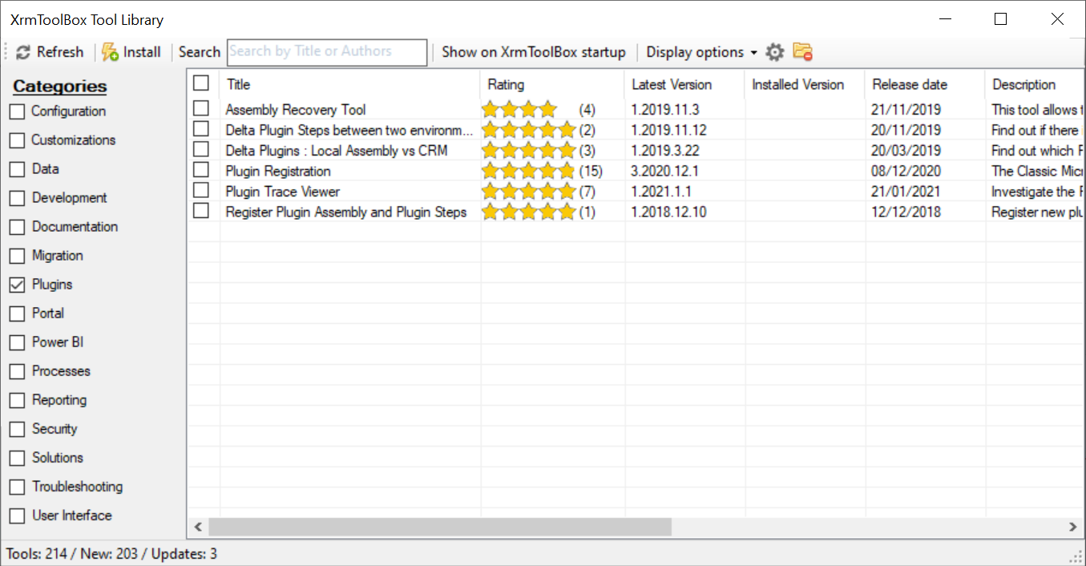The image size is (1086, 566).
Task: Sort by the Latest Version column header
Action: [685, 84]
